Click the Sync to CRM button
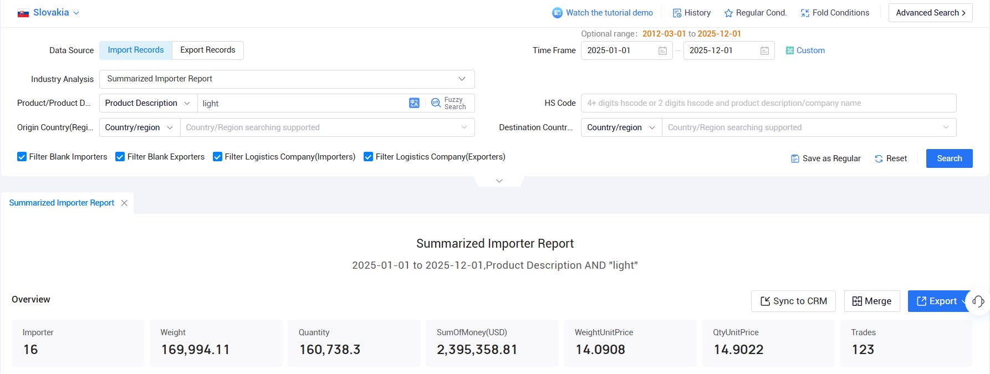 [x=793, y=301]
